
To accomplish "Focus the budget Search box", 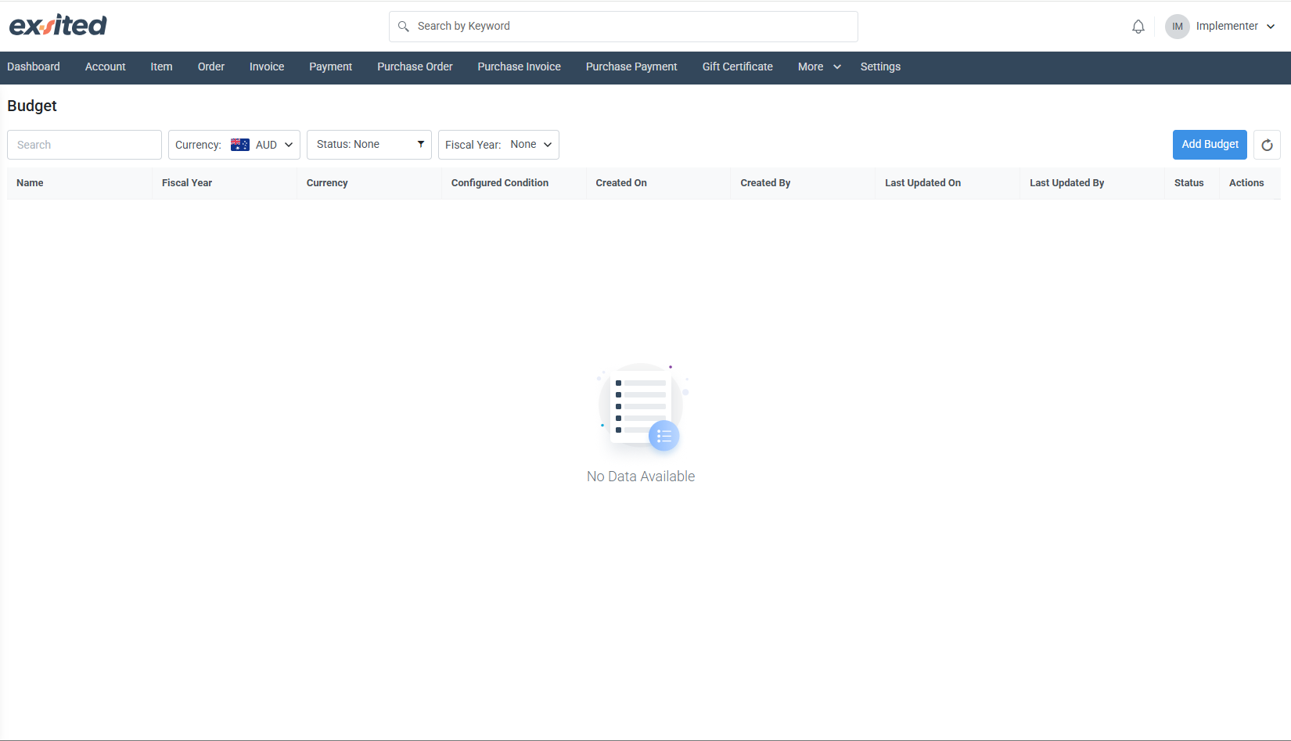I will point(85,145).
